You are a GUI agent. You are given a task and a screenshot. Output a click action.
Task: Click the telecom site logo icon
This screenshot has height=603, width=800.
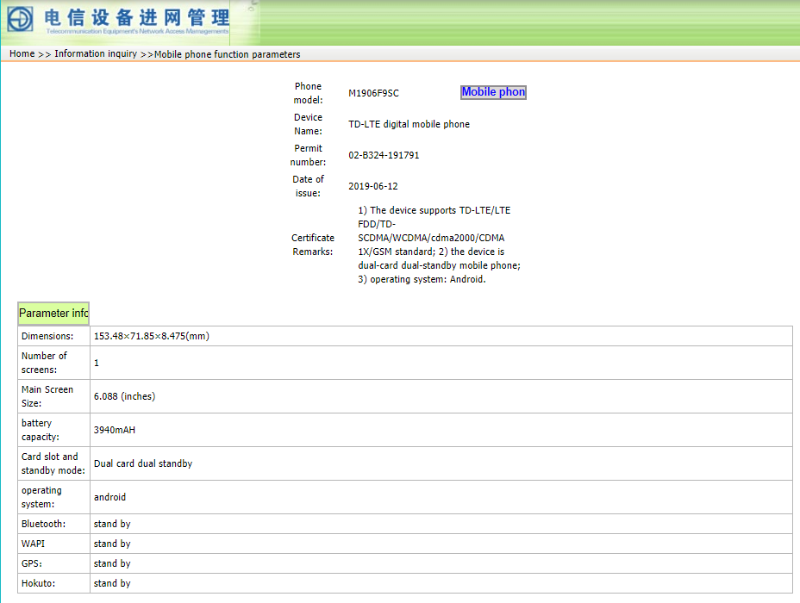20,18
